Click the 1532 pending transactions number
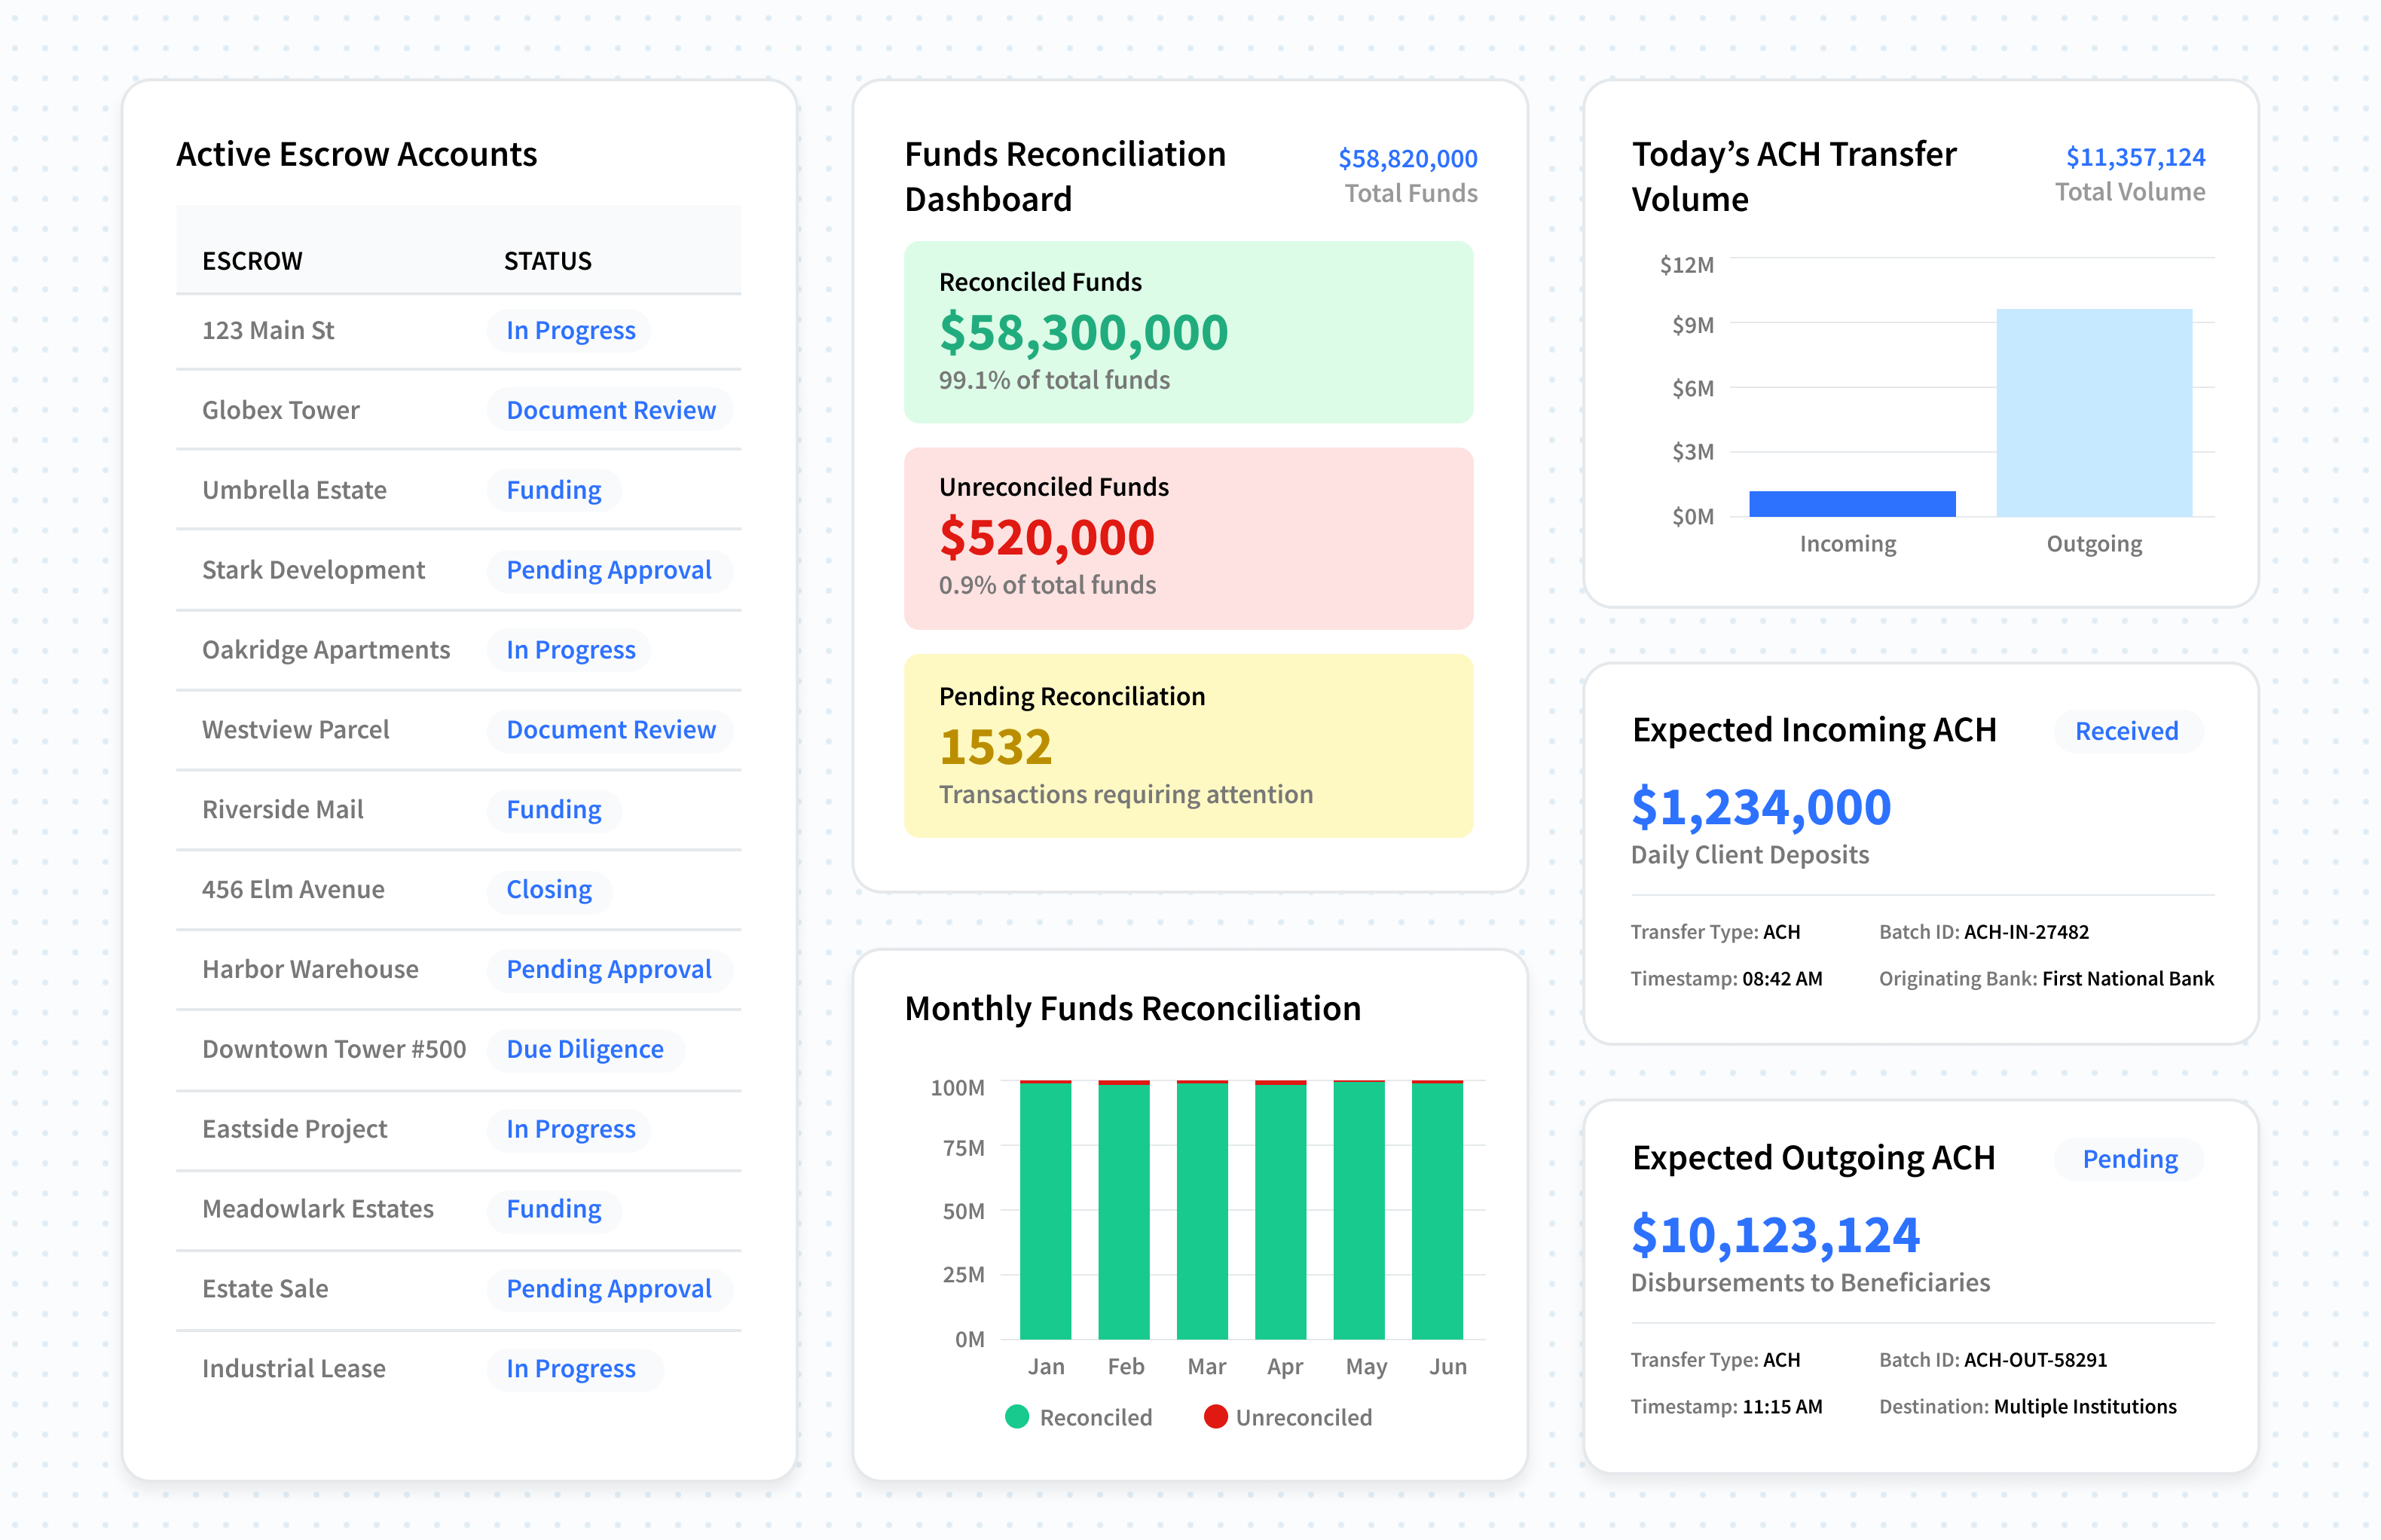Screen dimensions: 2381x1540 point(995,747)
